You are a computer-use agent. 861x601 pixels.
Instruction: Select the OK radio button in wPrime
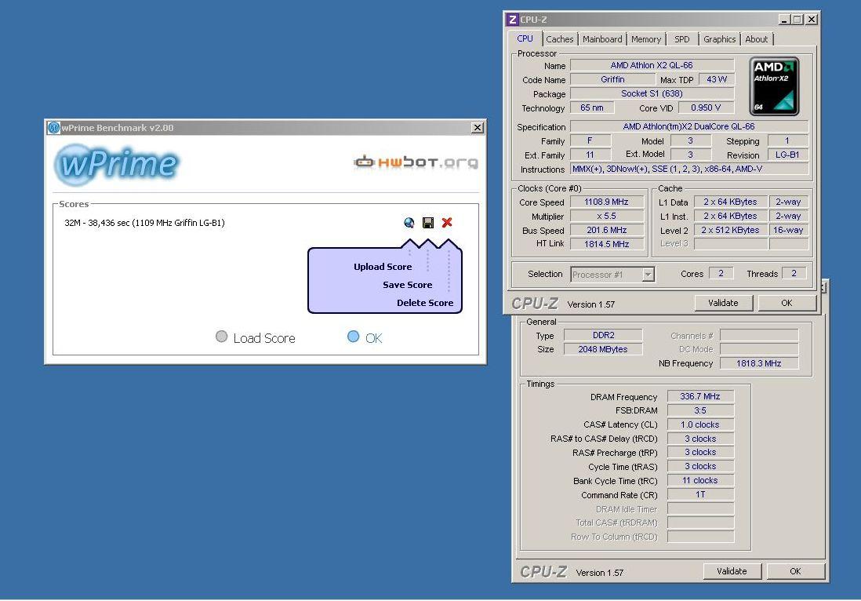coord(353,337)
